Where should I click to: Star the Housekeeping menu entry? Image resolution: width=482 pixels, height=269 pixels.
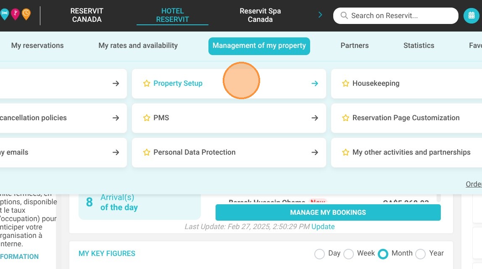pyautogui.click(x=345, y=83)
